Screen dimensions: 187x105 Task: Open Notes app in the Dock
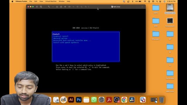[x=86, y=100]
